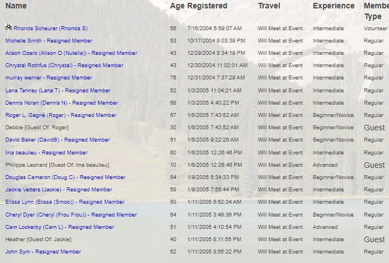Open Michelle Smith member profile link
This screenshot has height=263, width=389.
click(x=49, y=41)
